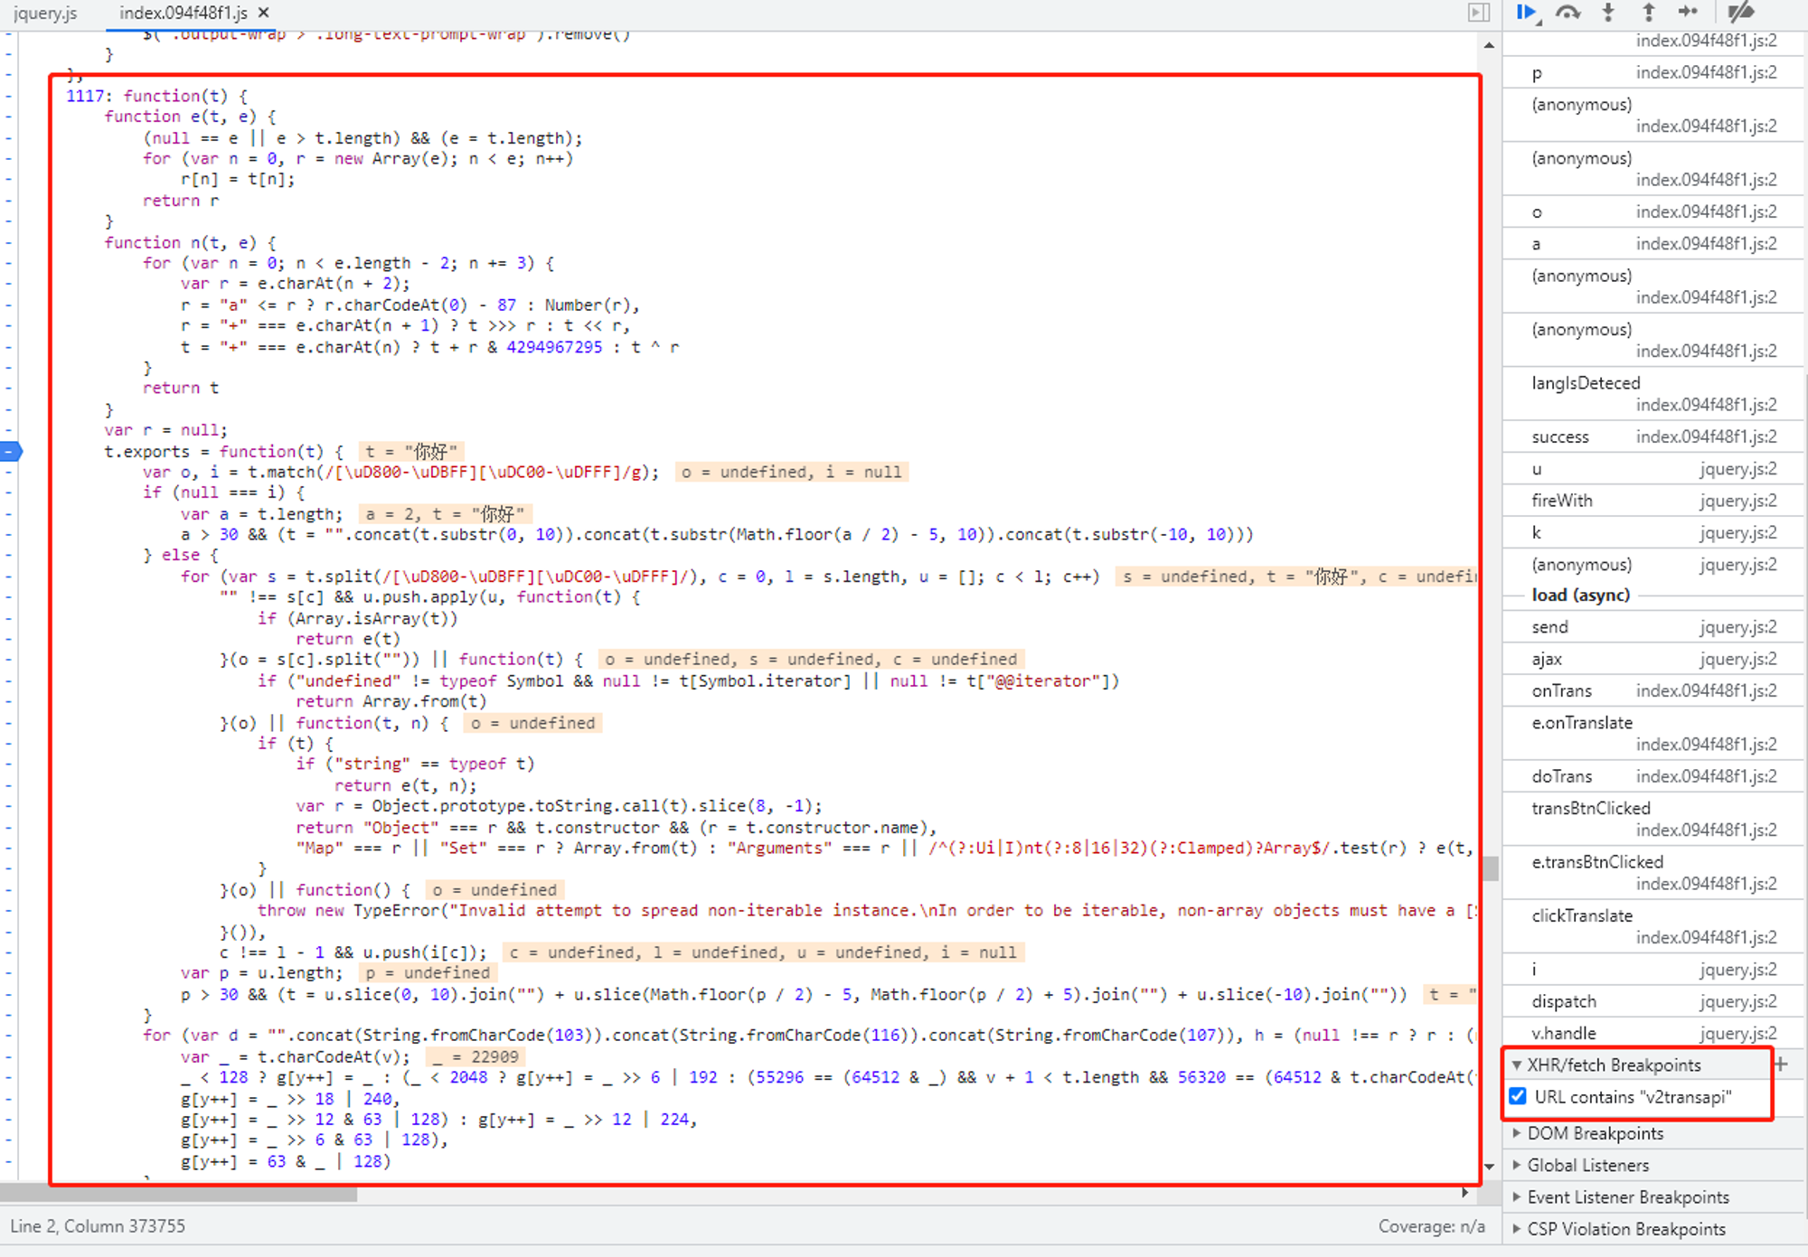Click the Coverage: n/a status text

coord(1431,1226)
